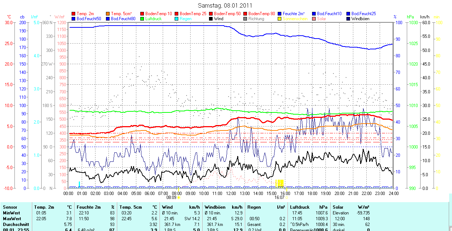Click the MaxWert row label
Viewport: 452px width, 231px height.
pos(12,219)
